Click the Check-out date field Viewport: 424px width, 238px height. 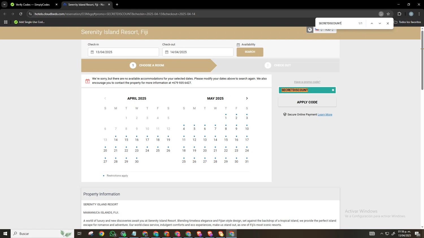point(198,52)
